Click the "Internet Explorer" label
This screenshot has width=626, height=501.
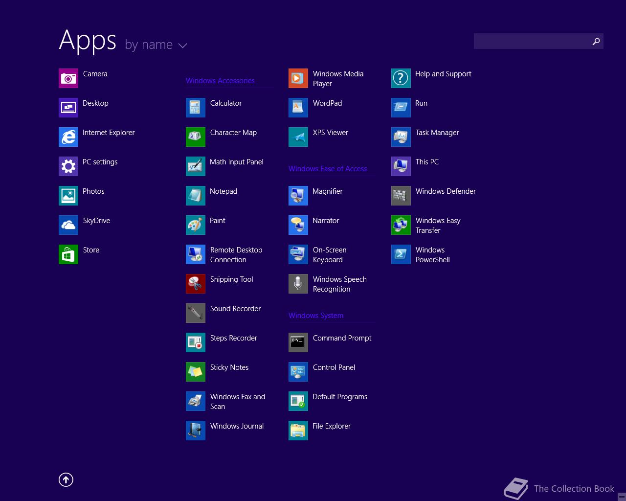click(x=109, y=133)
